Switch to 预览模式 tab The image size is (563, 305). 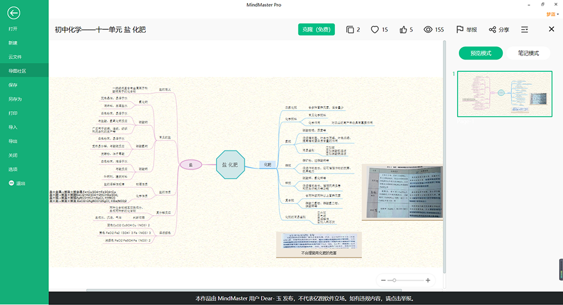coord(481,53)
